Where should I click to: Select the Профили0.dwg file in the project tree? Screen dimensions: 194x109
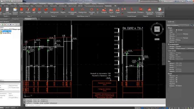click(6, 33)
